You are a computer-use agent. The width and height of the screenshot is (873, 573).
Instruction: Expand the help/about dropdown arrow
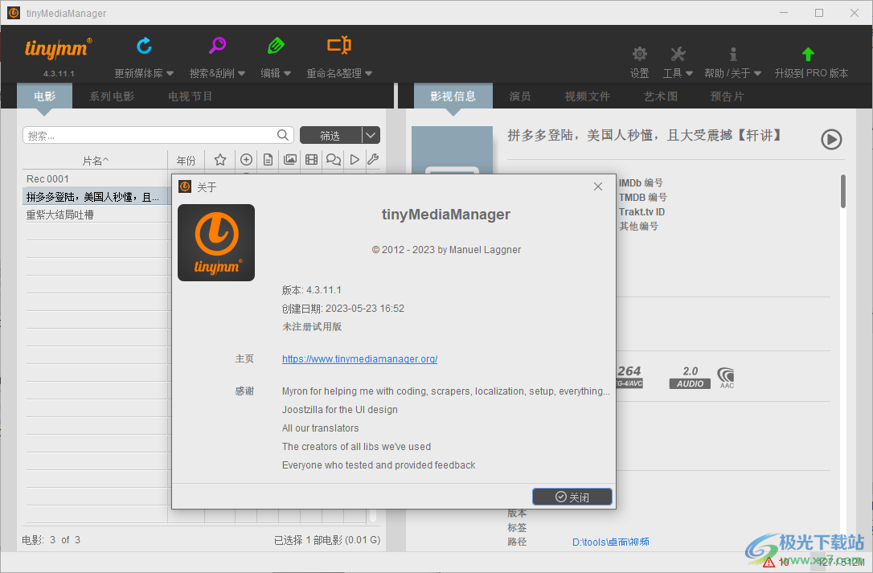[x=757, y=73]
